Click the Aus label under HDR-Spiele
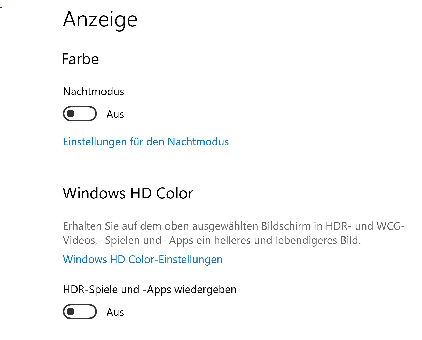 (115, 312)
